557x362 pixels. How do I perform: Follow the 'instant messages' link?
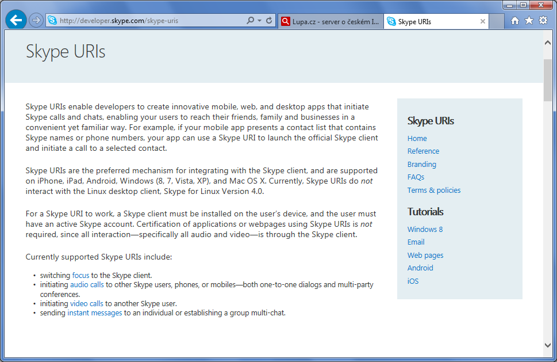pos(94,313)
